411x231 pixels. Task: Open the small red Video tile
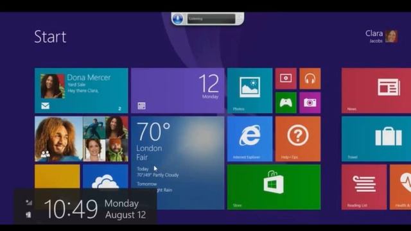click(286, 78)
